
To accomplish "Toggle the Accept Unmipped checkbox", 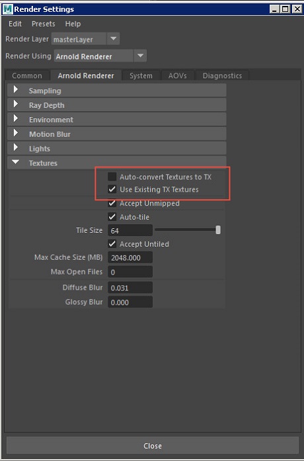I will (x=112, y=203).
